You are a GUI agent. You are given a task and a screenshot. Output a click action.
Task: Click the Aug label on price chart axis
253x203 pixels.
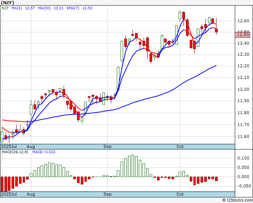coord(31,146)
